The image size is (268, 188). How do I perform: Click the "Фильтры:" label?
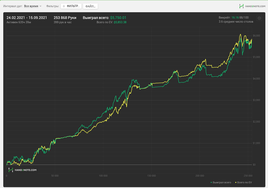point(53,6)
